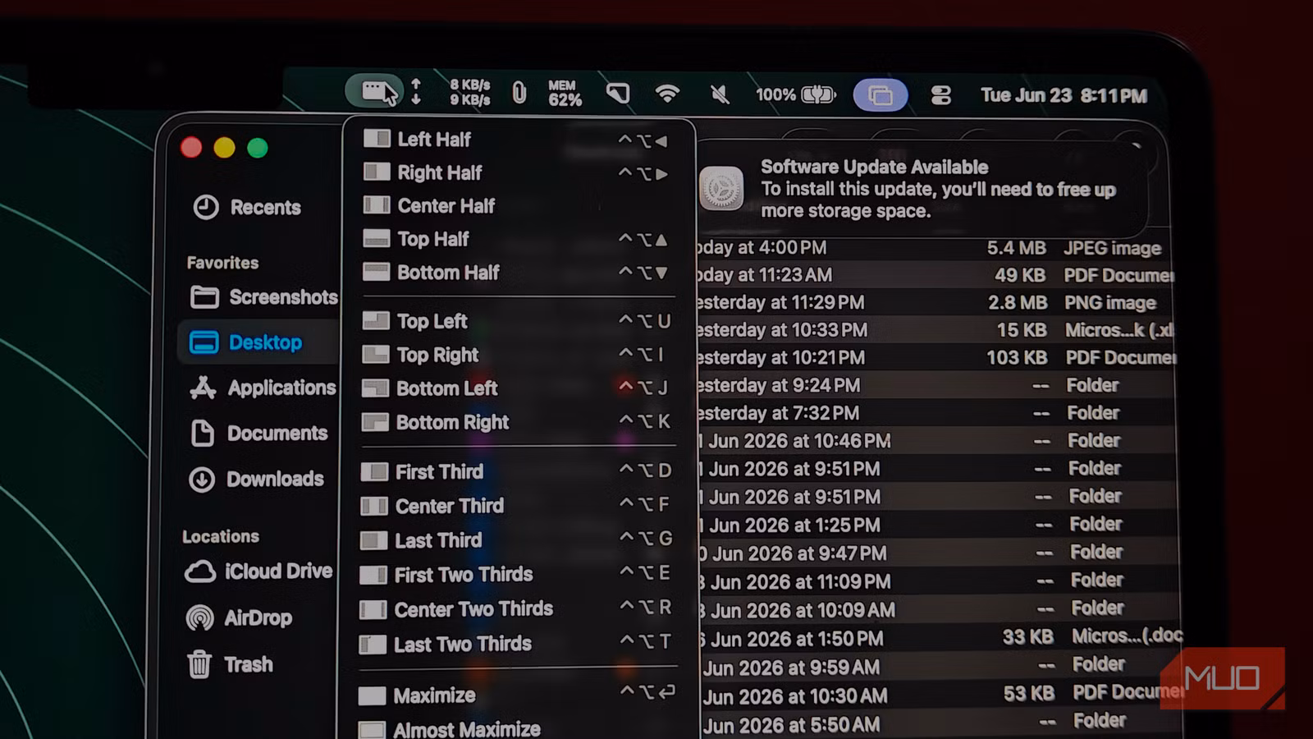This screenshot has width=1313, height=739.
Task: Open the 100% battery status
Action: (x=795, y=94)
